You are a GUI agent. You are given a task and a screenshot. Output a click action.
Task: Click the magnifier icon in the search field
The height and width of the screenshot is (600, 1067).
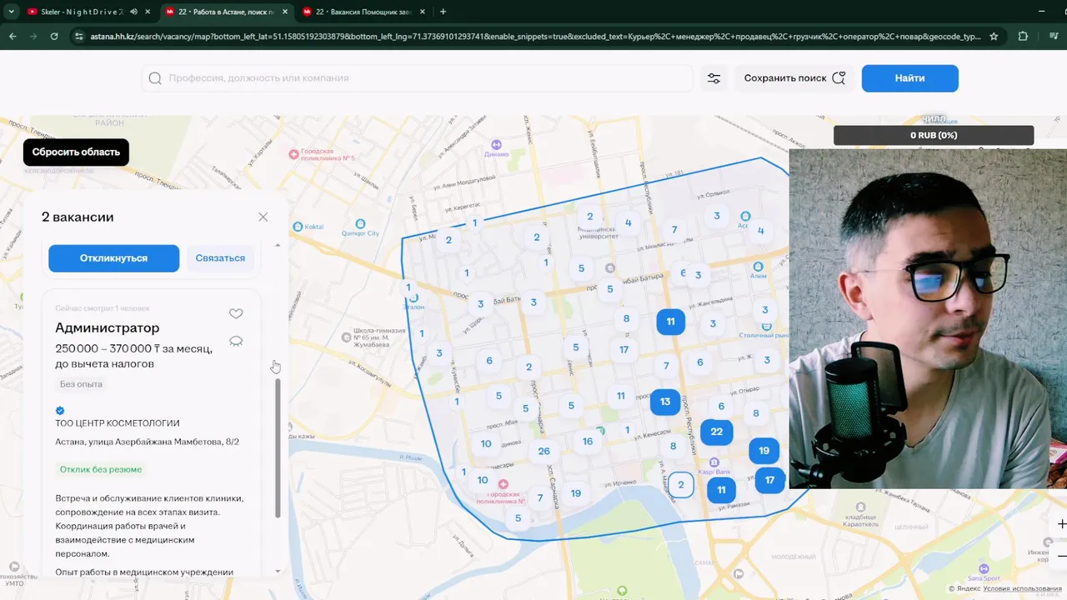(x=155, y=78)
